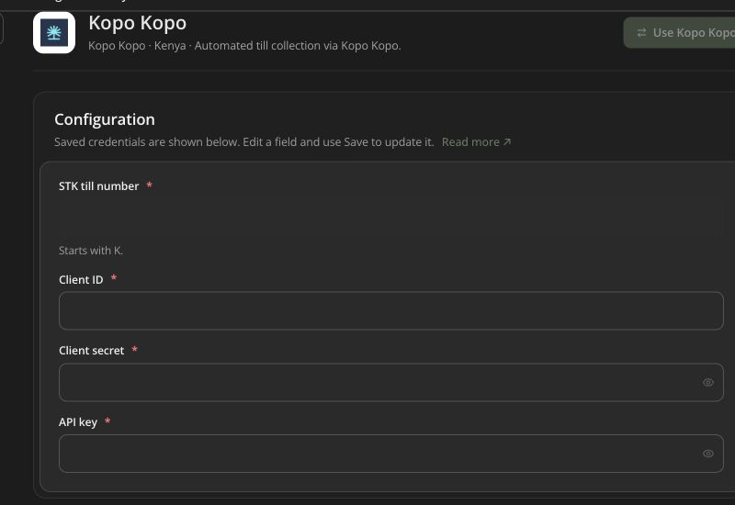Click the swap arrows icon on Use button
Screen dimensions: 735x505
pos(641,33)
